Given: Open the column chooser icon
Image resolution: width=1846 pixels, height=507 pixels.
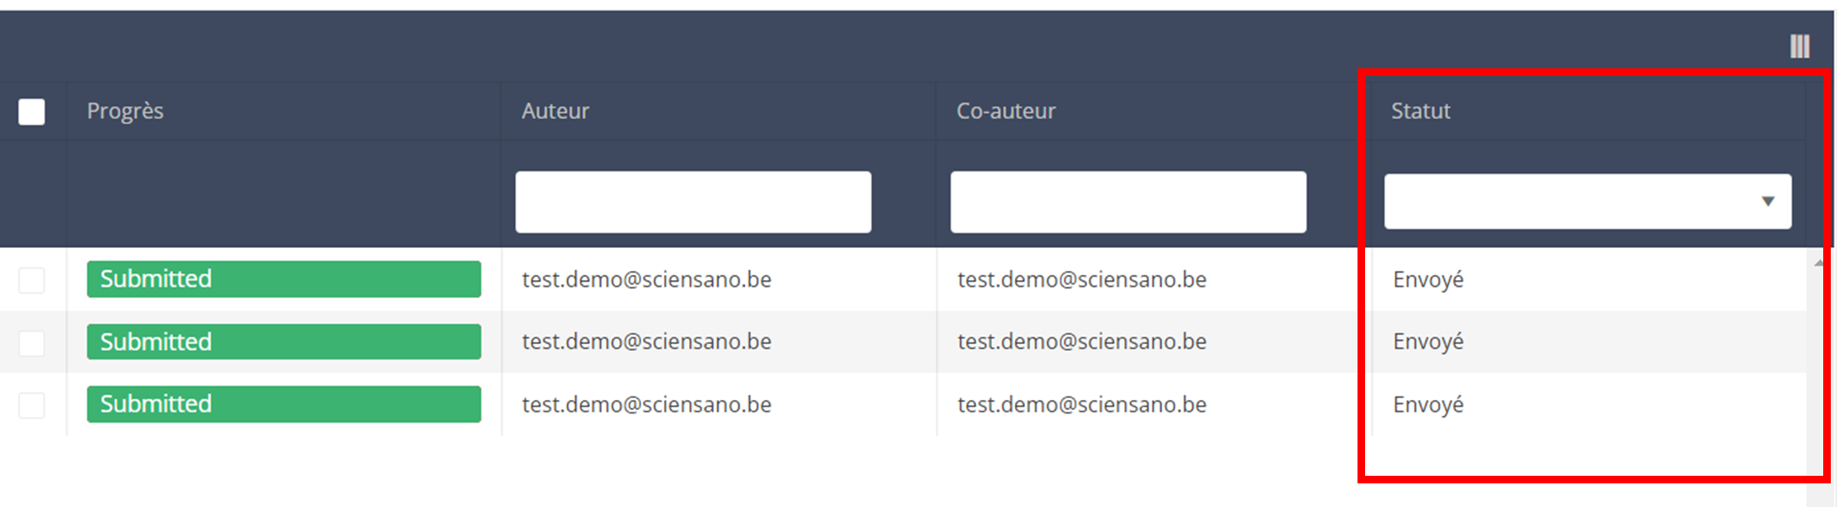Looking at the screenshot, I should coord(1799,46).
